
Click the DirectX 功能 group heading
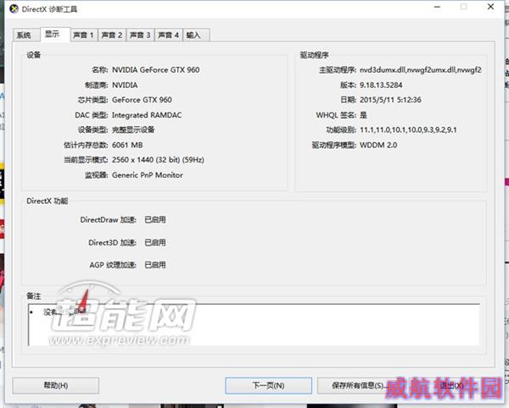pyautogui.click(x=48, y=201)
